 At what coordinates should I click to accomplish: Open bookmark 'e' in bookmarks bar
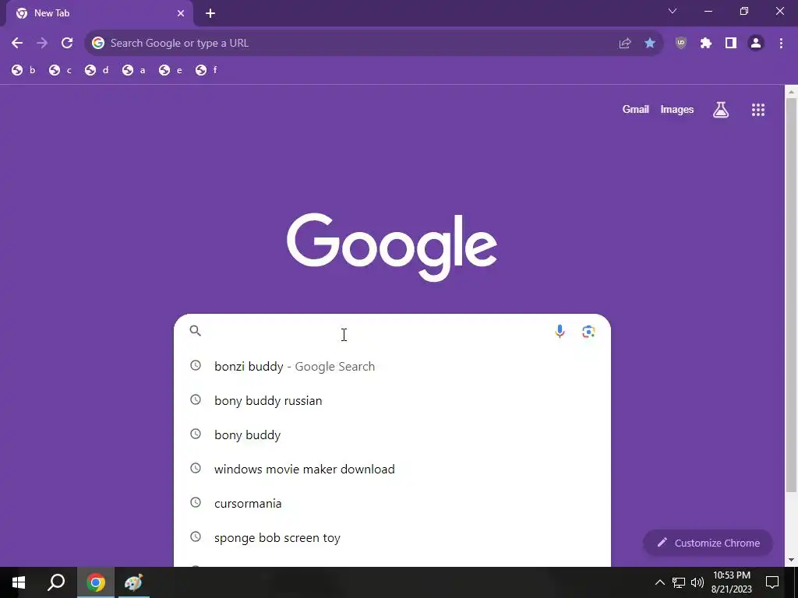tap(171, 70)
